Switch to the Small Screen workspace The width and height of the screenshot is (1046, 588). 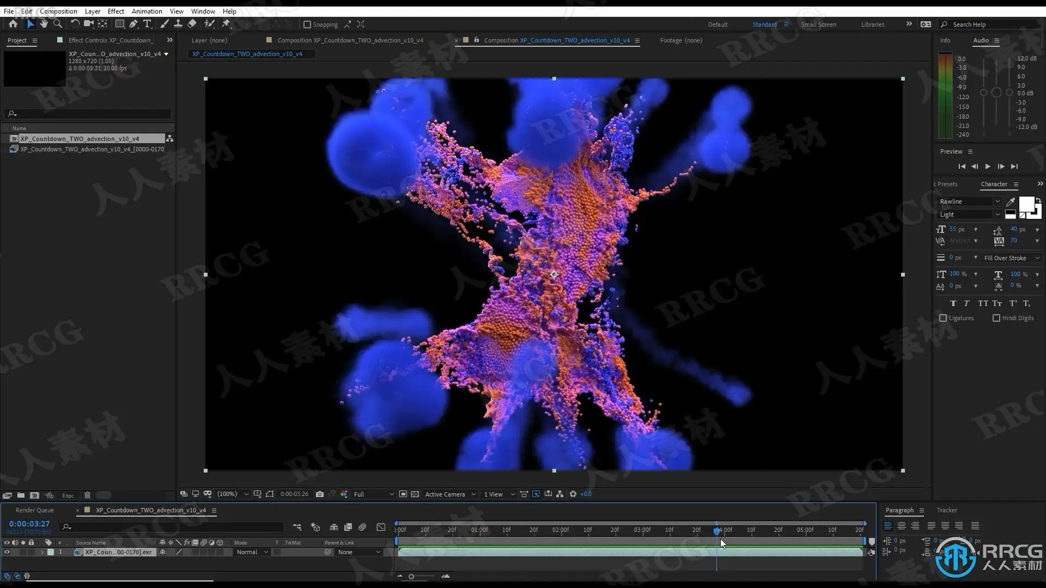click(818, 24)
